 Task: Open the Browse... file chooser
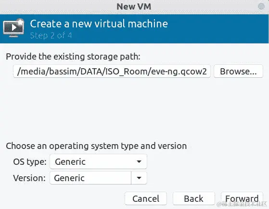[x=238, y=71]
